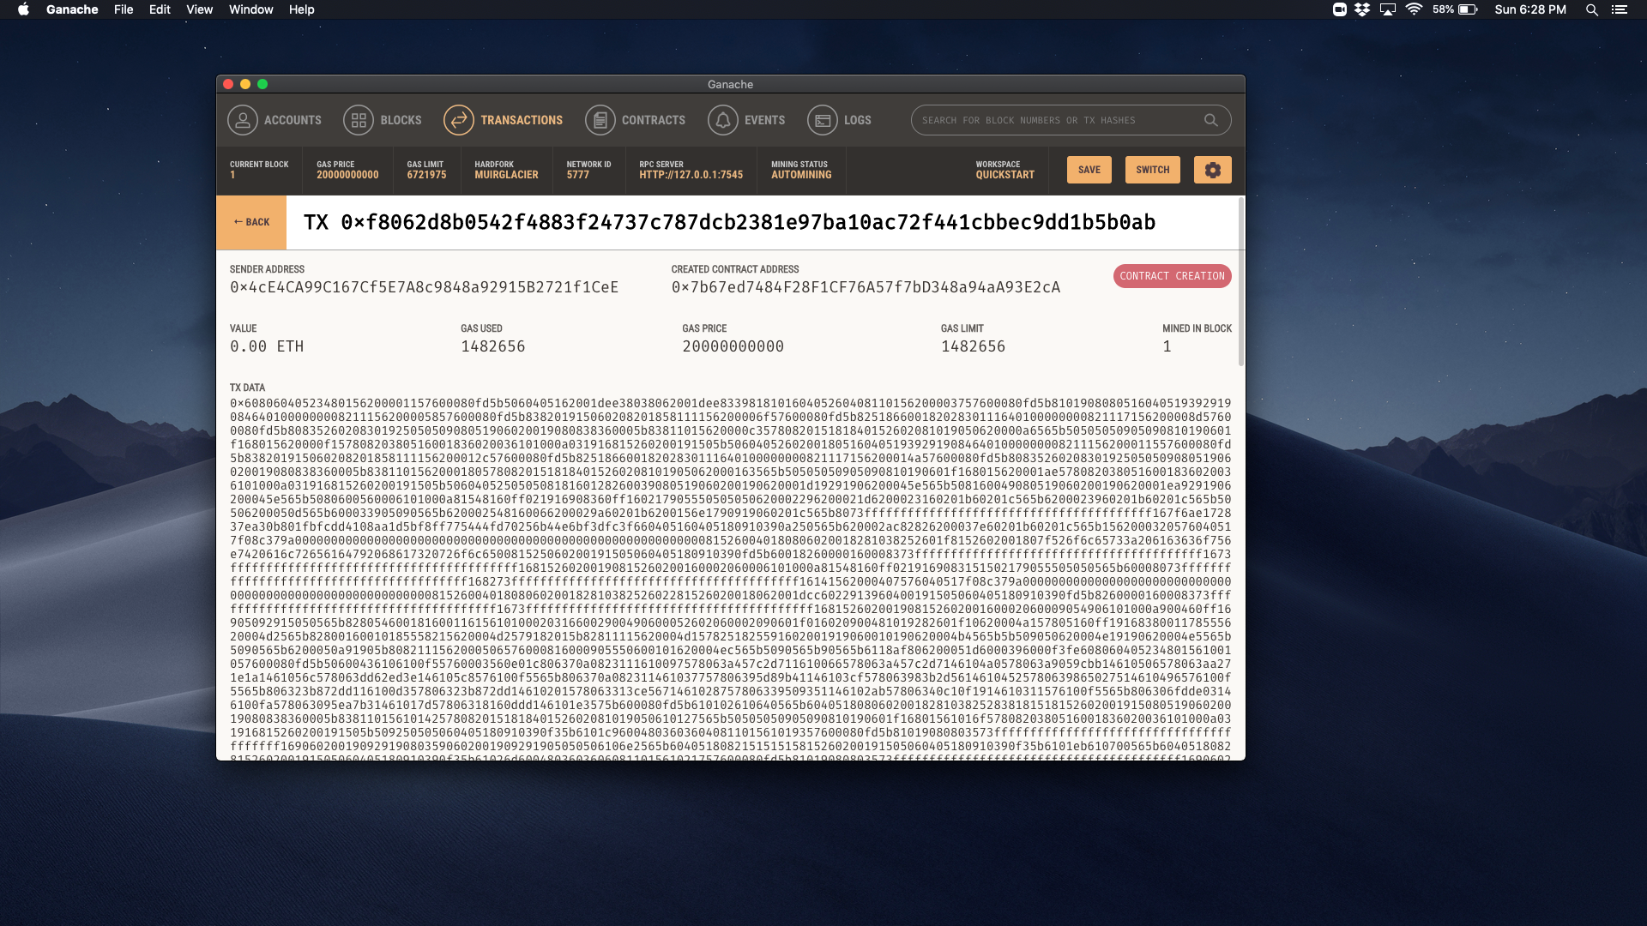Click the gas price value 20000000000 in details
Image resolution: width=1647 pixels, height=926 pixels.
pos(733,346)
